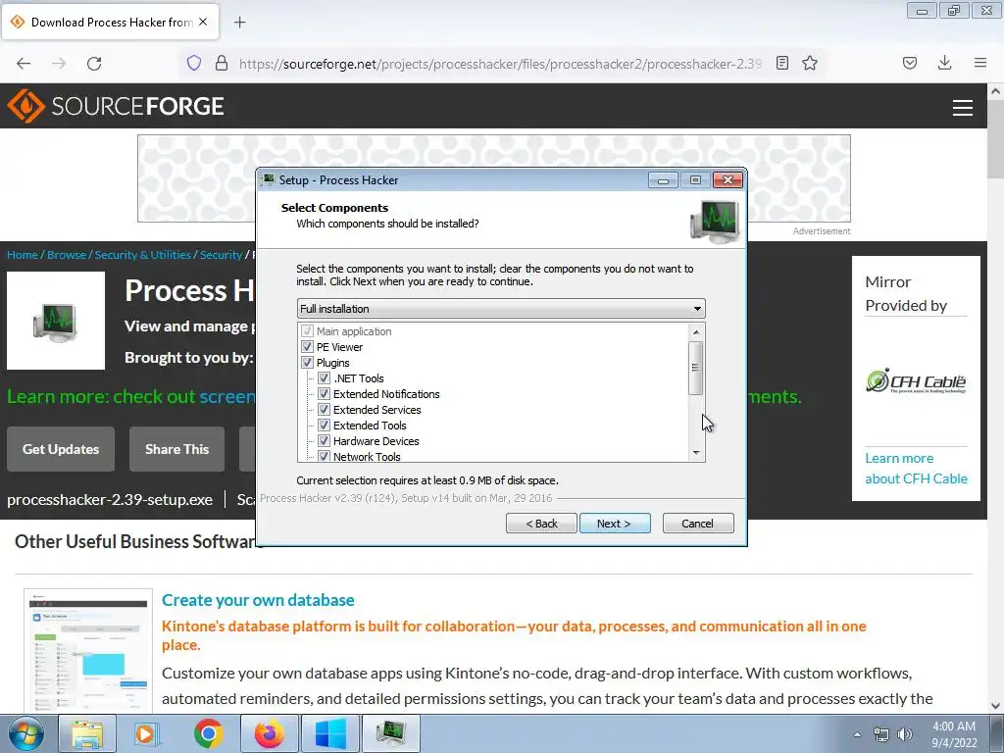Open the Firefox downloads arrow icon

pyautogui.click(x=944, y=63)
